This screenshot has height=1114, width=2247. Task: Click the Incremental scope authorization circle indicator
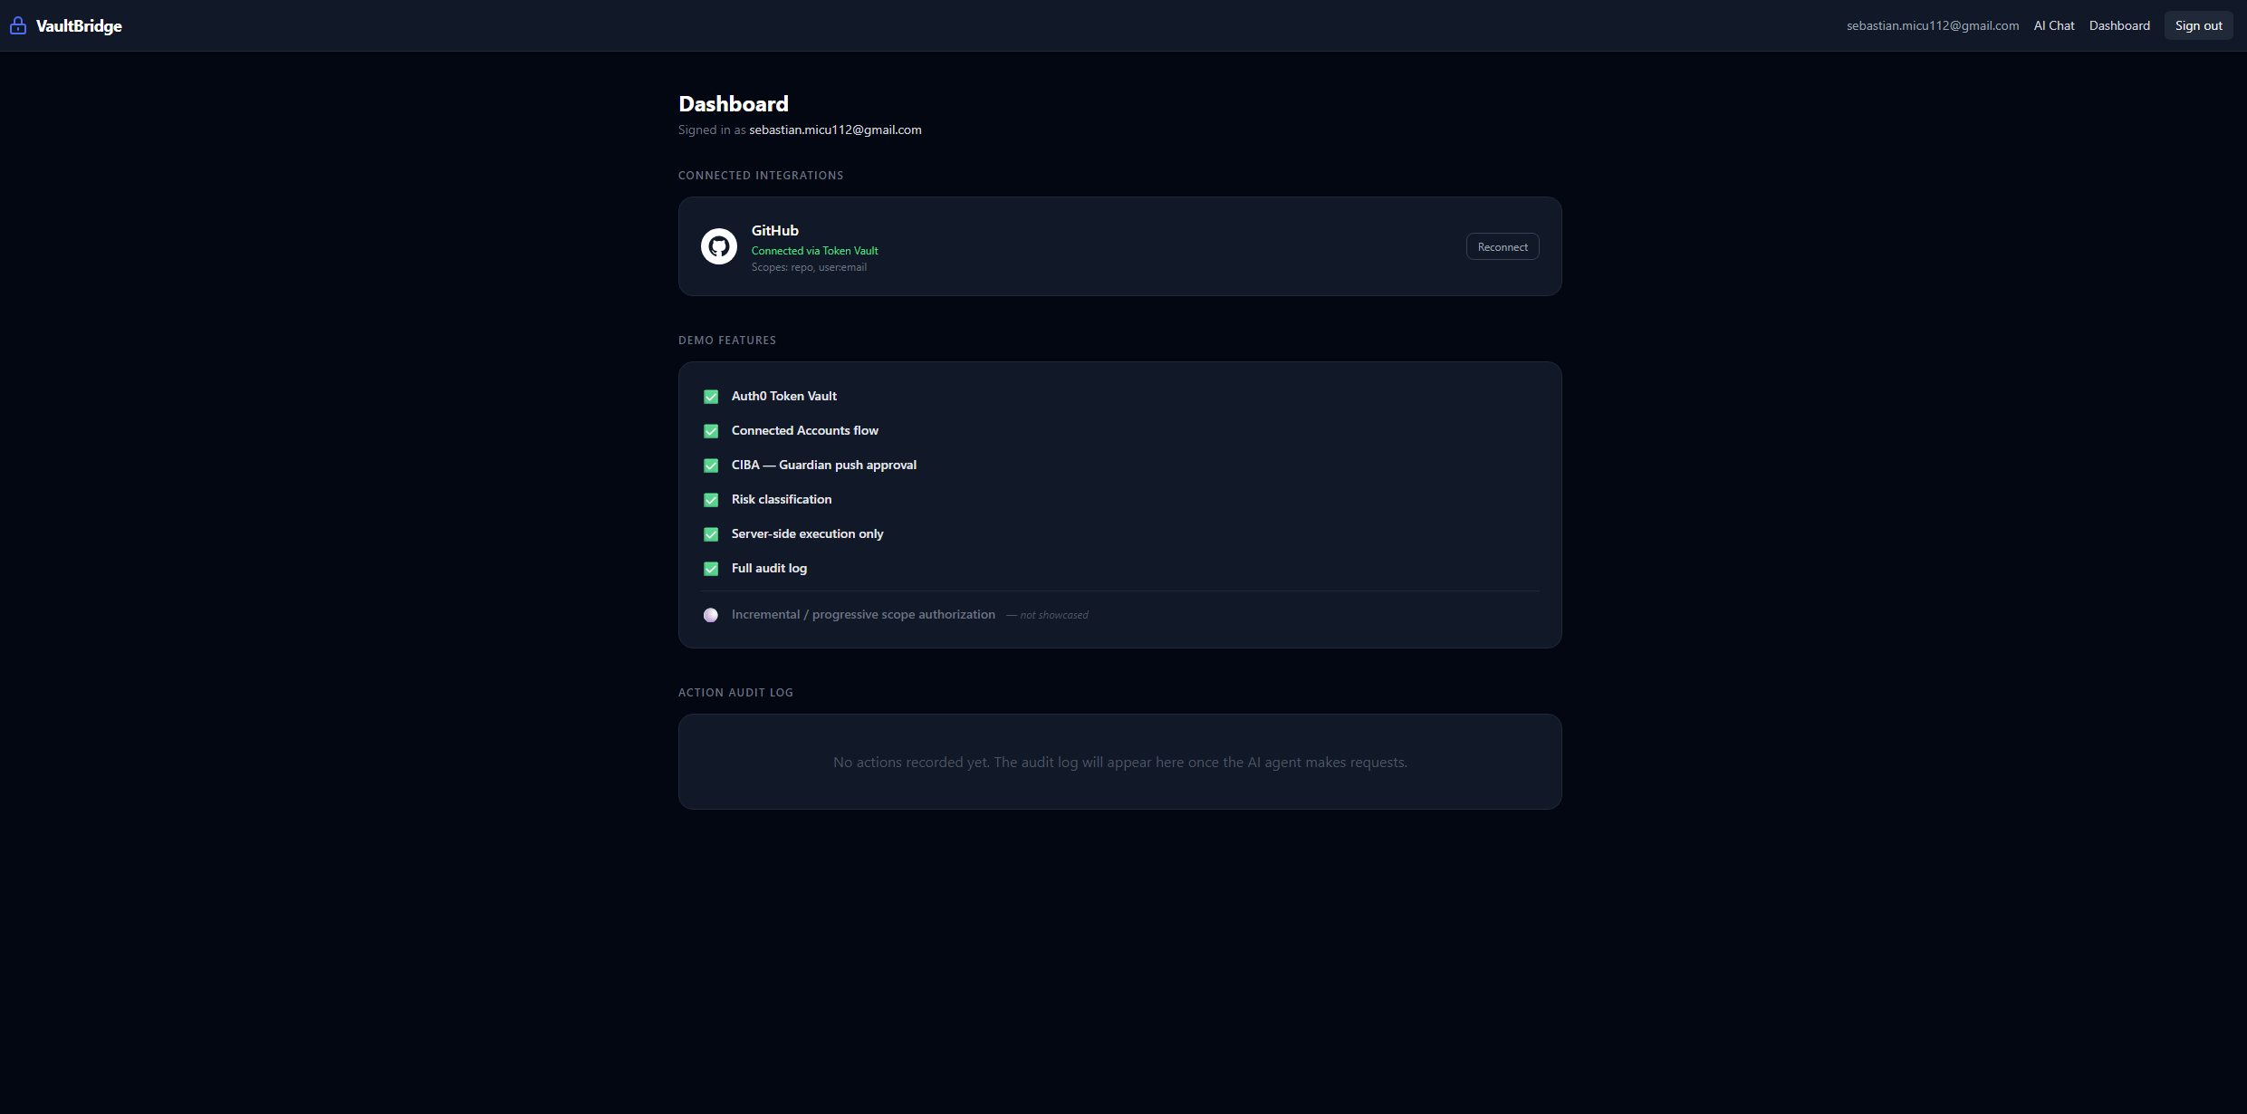tap(711, 615)
